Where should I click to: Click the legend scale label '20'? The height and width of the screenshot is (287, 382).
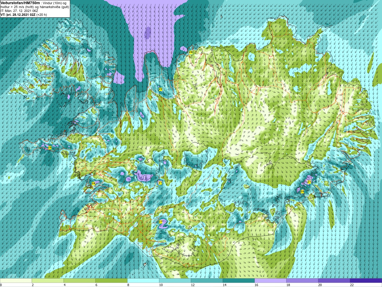(320, 285)
